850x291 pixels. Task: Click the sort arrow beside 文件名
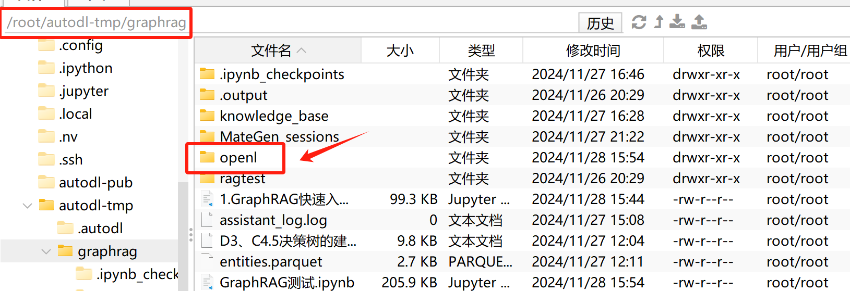[x=301, y=50]
